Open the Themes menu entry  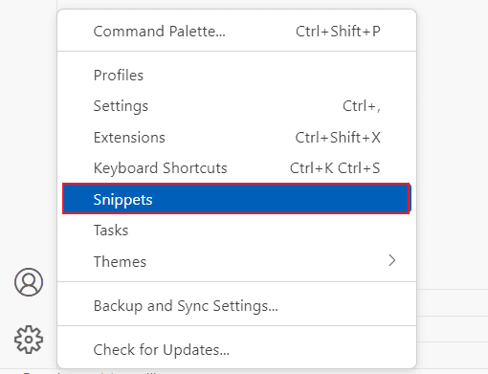(236, 261)
